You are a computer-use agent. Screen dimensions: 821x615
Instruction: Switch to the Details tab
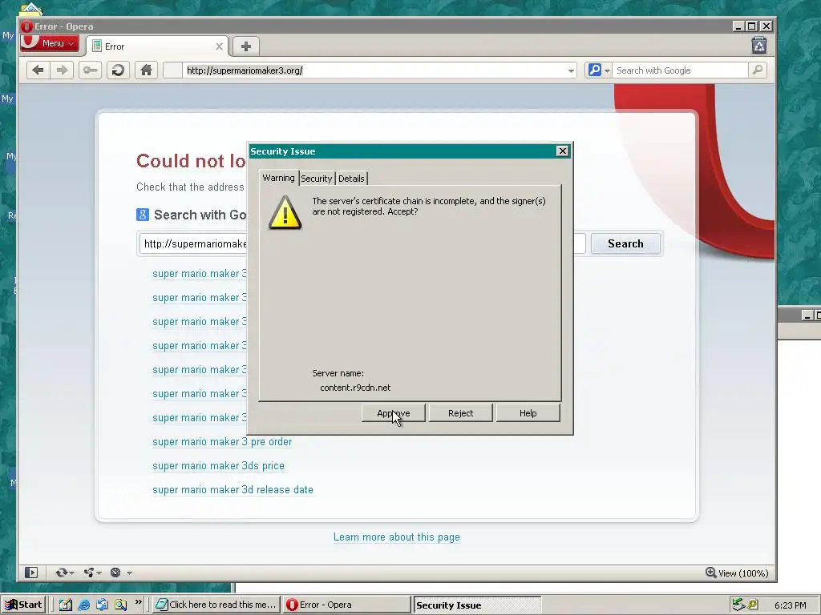(351, 179)
